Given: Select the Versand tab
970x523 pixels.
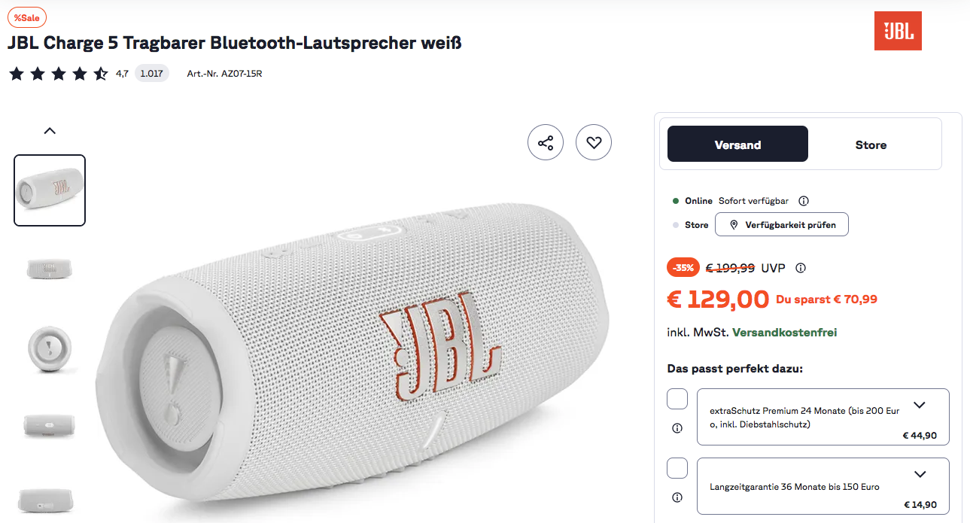Looking at the screenshot, I should (737, 144).
